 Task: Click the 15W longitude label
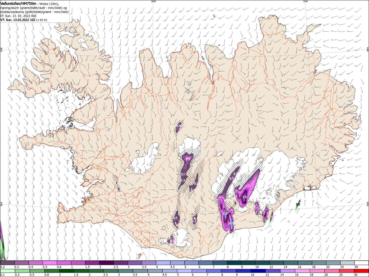[x=305, y=1]
